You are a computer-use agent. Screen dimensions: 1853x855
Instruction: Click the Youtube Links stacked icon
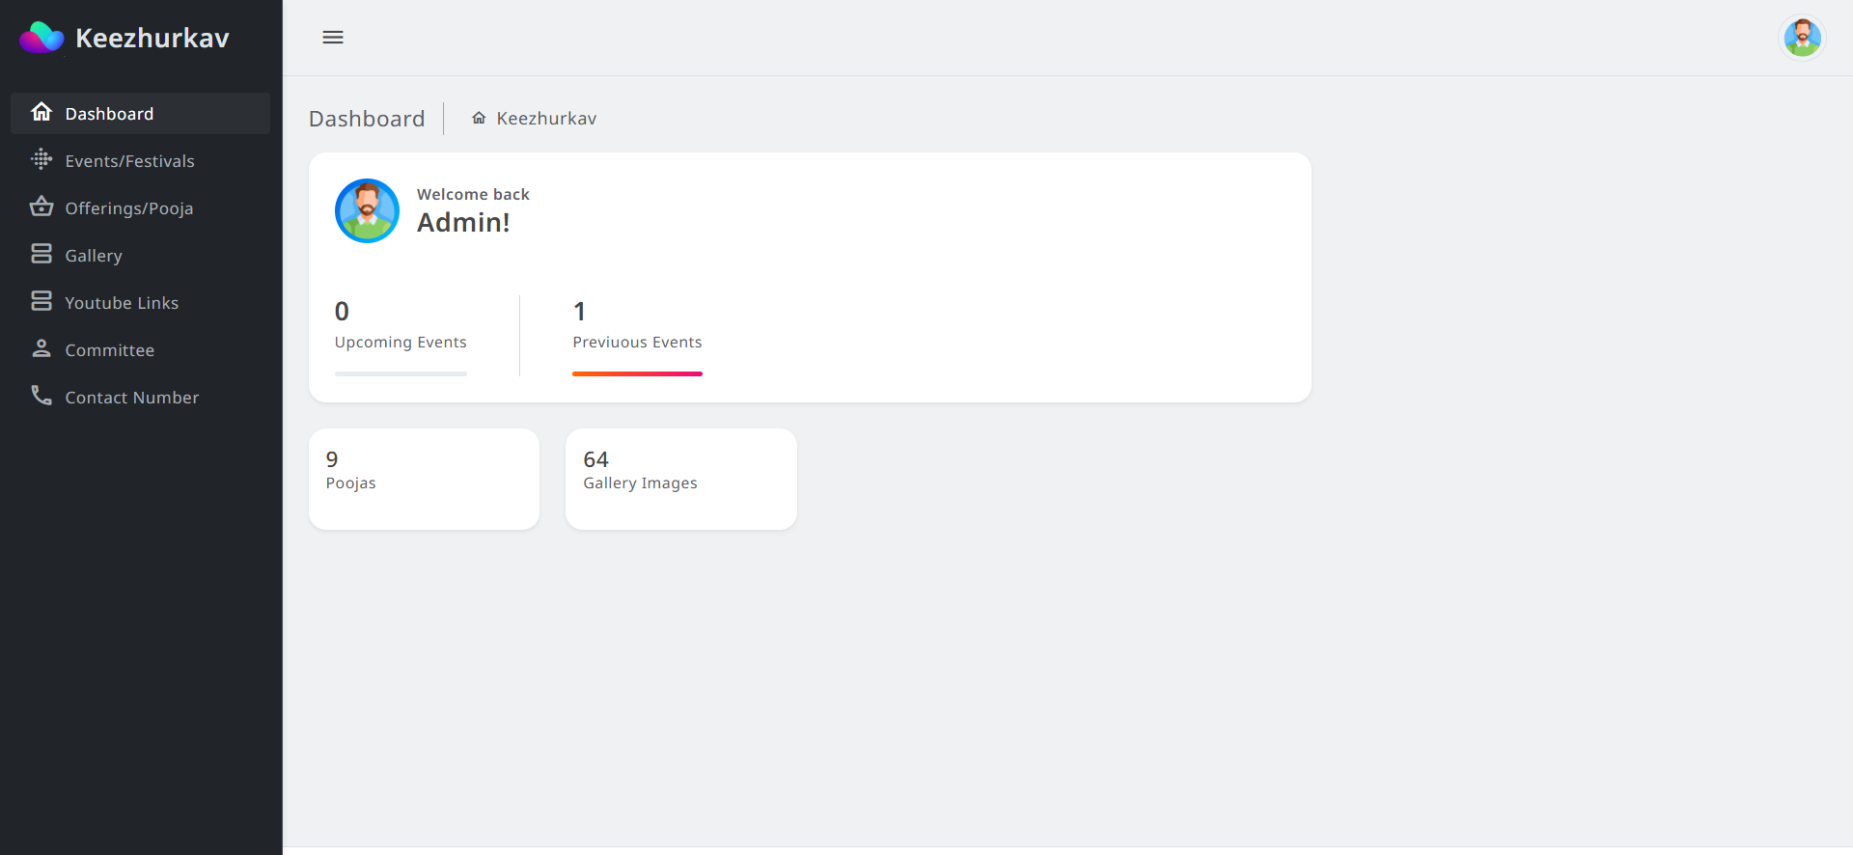(41, 302)
